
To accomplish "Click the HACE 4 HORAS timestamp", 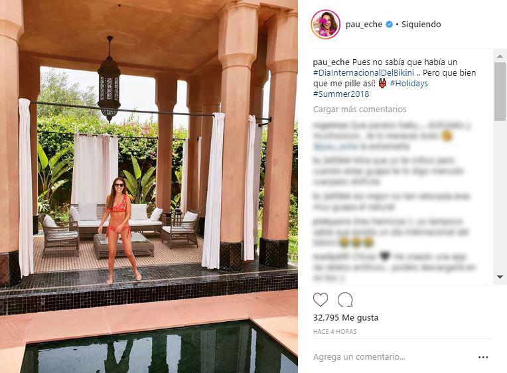I will click(335, 332).
